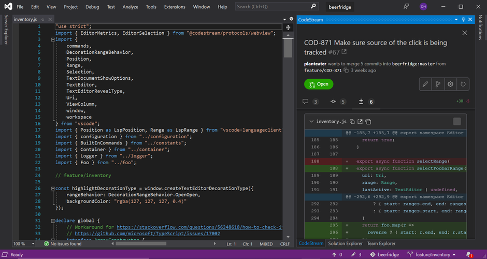Click the CRLF line ending indicator
The width and height of the screenshot is (487, 259).
285,244
